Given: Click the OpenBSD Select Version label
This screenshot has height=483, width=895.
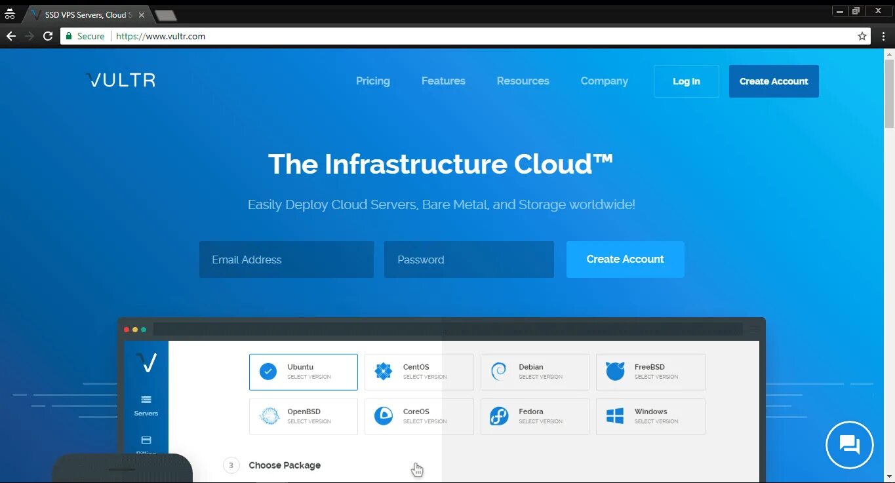Looking at the screenshot, I should [x=309, y=421].
